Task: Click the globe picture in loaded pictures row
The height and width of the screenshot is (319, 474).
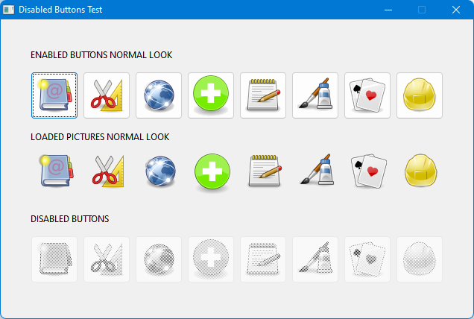Action: [x=159, y=171]
